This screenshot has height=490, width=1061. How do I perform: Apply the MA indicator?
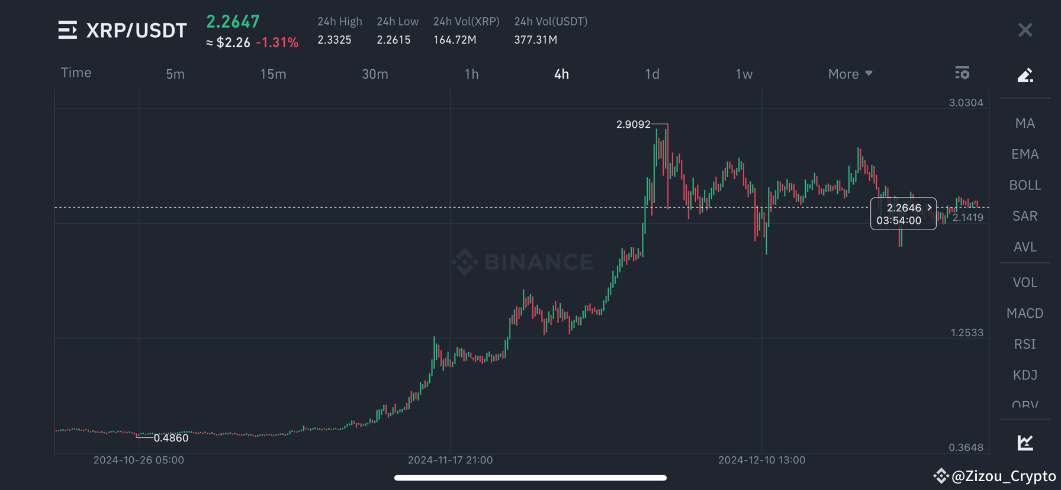tap(1025, 122)
